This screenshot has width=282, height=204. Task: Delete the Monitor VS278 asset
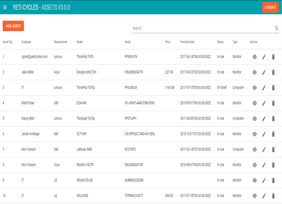tap(273, 165)
